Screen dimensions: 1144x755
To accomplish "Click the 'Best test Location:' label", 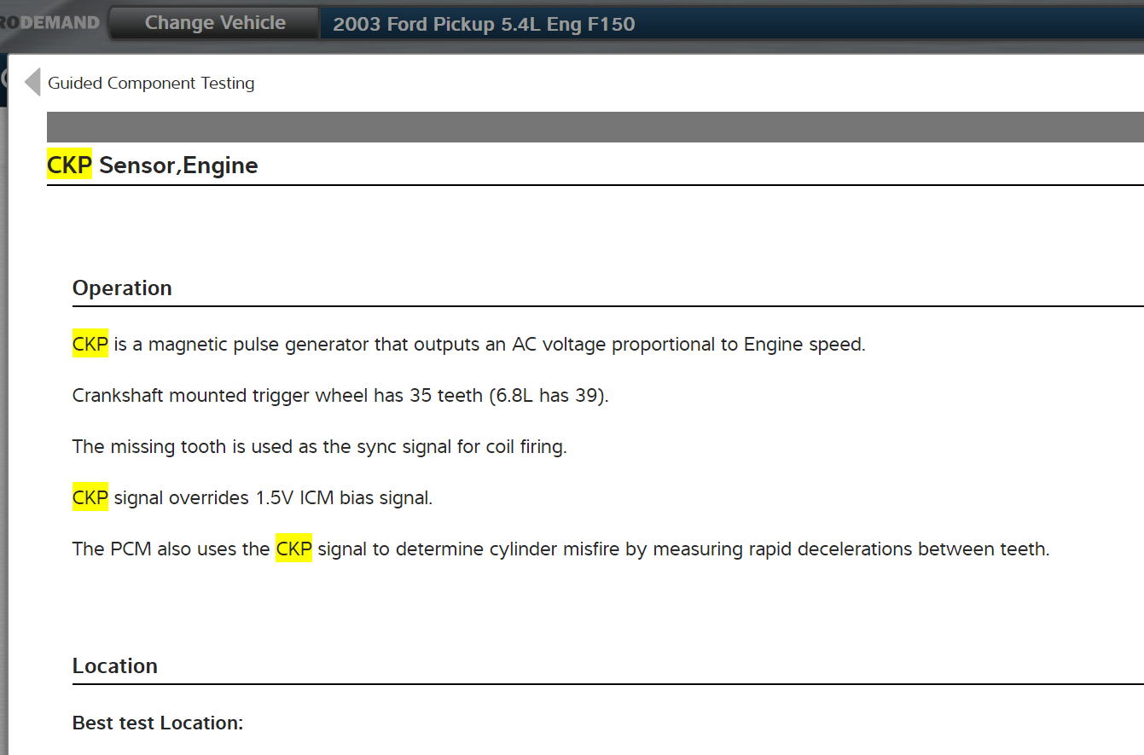I will pos(158,723).
